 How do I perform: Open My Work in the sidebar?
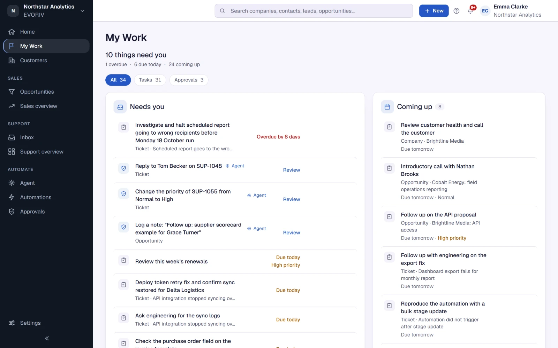[46, 46]
